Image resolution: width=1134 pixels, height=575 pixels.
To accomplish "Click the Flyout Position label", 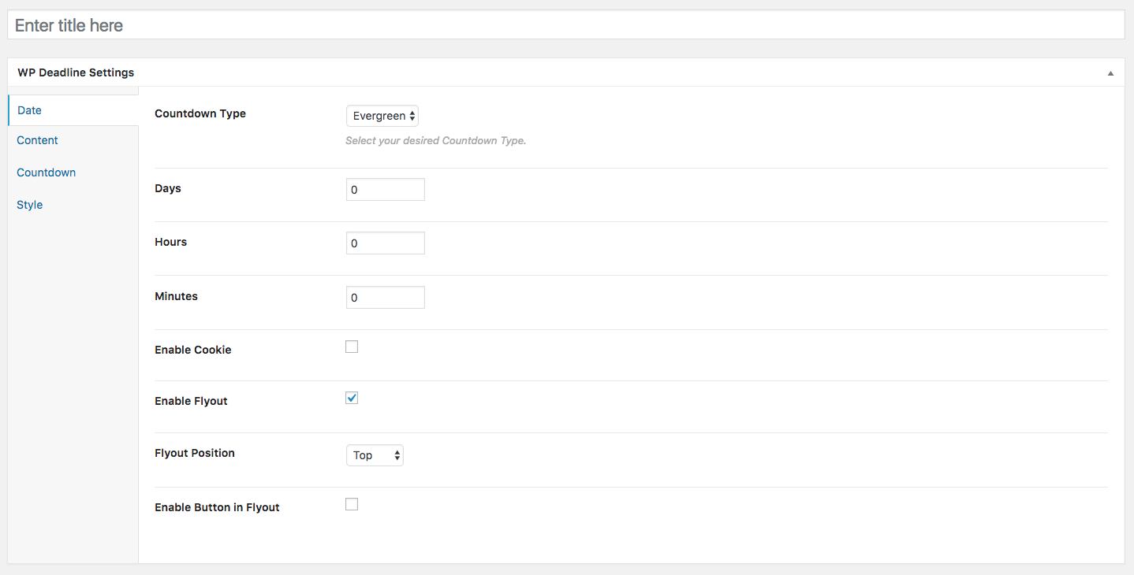I will (195, 453).
